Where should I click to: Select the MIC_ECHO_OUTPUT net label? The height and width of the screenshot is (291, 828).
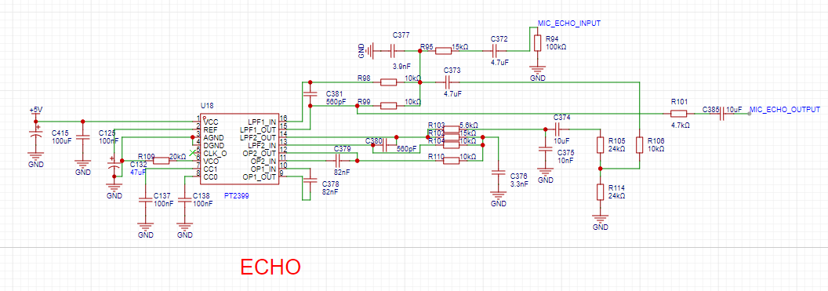pyautogui.click(x=785, y=109)
